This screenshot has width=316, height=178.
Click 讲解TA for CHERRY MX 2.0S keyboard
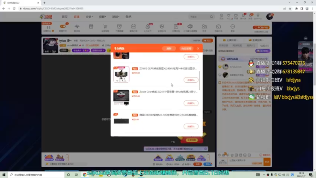[191, 126]
